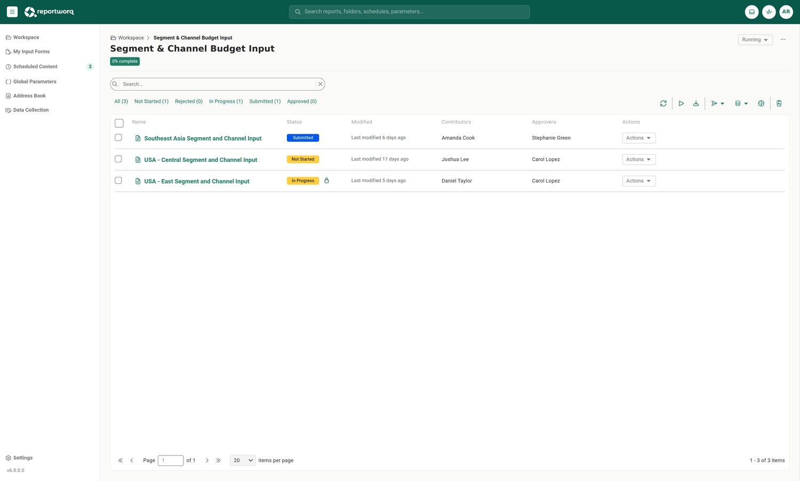The width and height of the screenshot is (800, 481).
Task: Click the In Progress status badge
Action: [303, 181]
